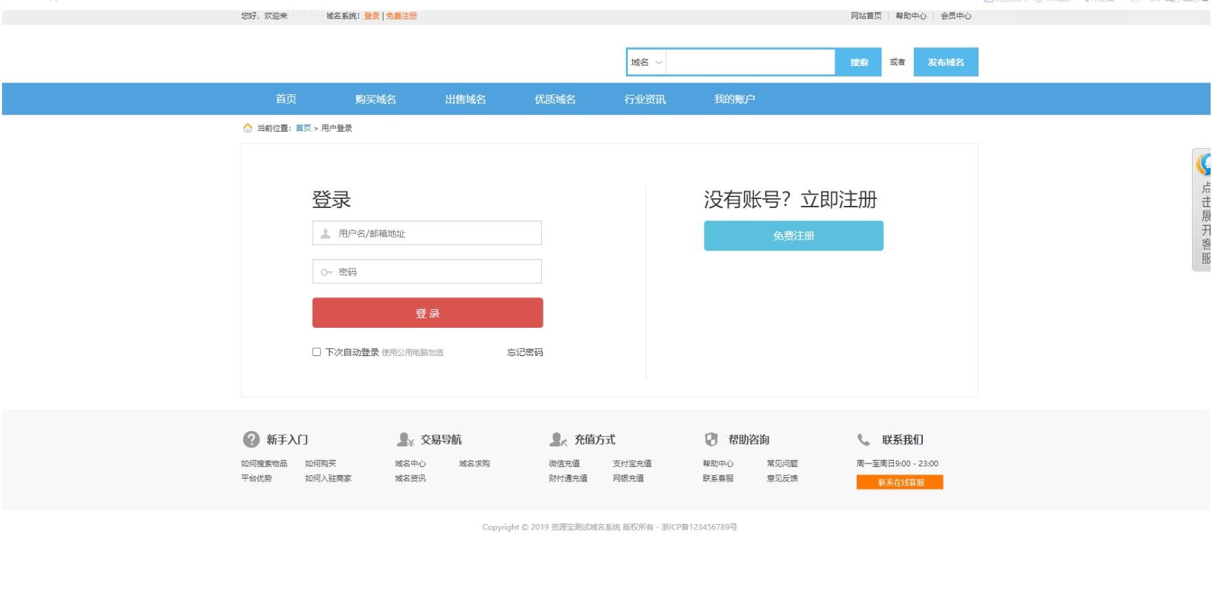Open 购买域名 in the navigation bar
Image resolution: width=1212 pixels, height=595 pixels.
pyautogui.click(x=375, y=99)
